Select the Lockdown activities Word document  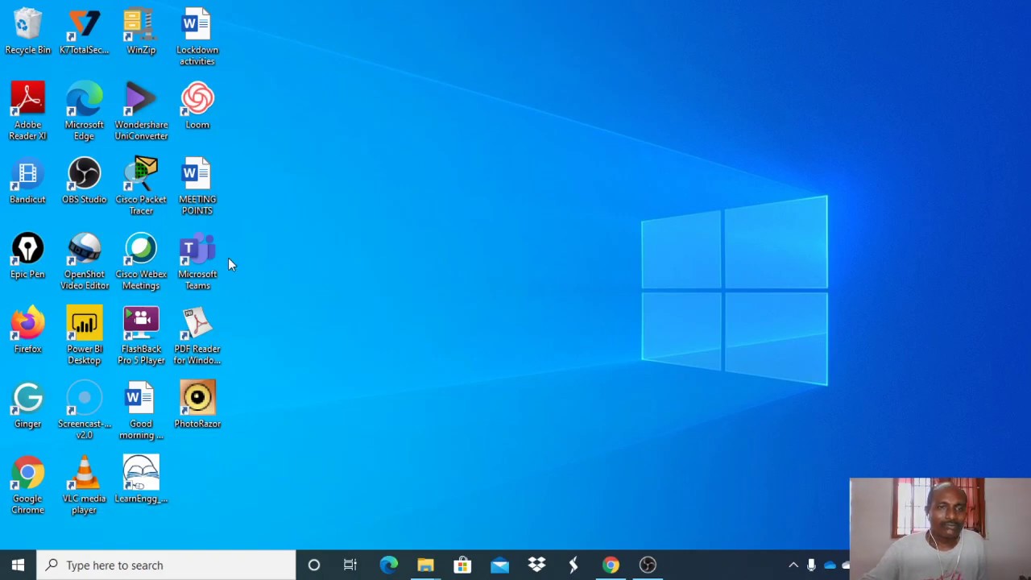click(x=197, y=37)
